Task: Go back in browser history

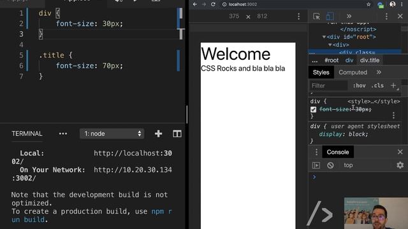Action: click(x=195, y=4)
